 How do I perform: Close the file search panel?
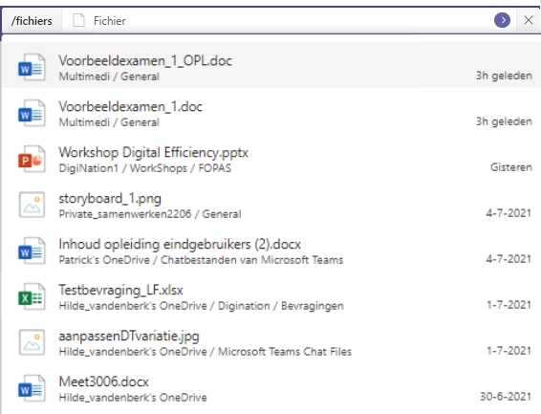[x=529, y=20]
